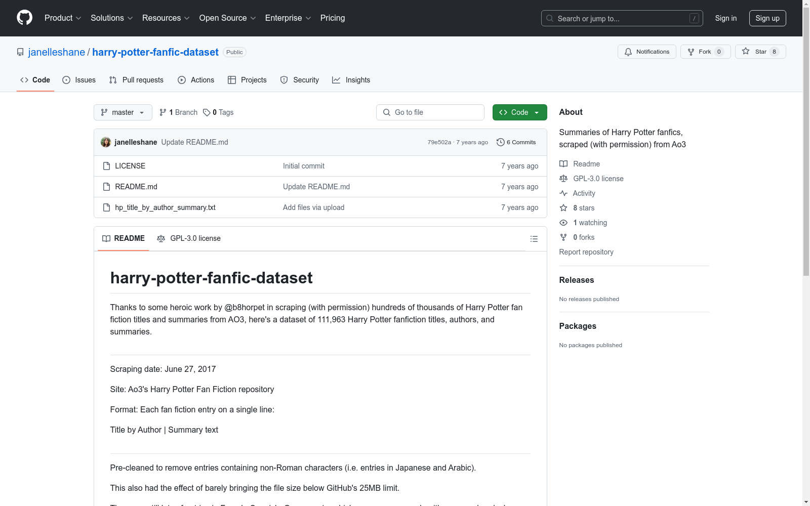Screen dimensions: 810x506
Task: Star the repository with Star button
Action: coord(760,52)
